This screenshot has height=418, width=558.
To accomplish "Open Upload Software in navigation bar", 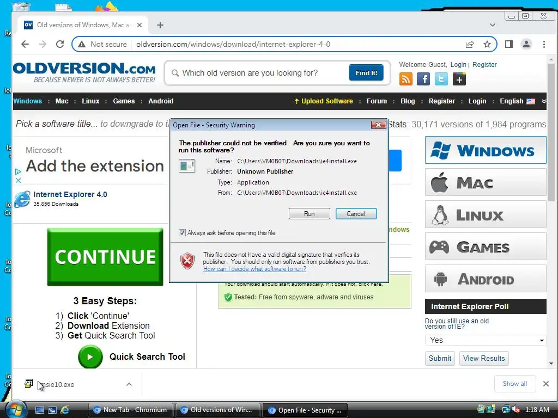I will (324, 101).
